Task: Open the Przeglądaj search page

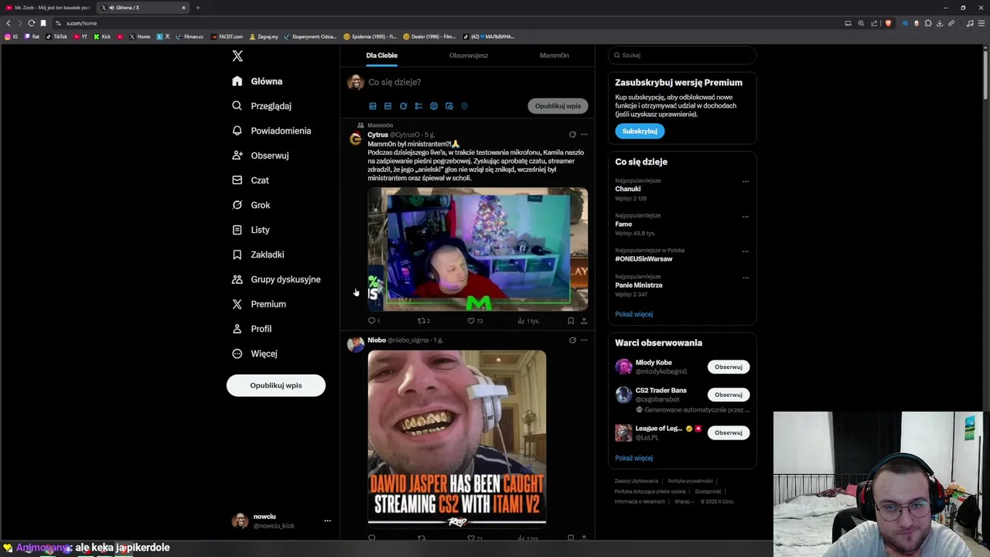Action: coord(262,106)
